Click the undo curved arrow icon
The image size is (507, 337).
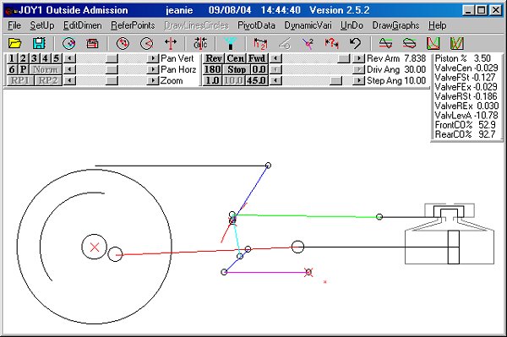[356, 43]
